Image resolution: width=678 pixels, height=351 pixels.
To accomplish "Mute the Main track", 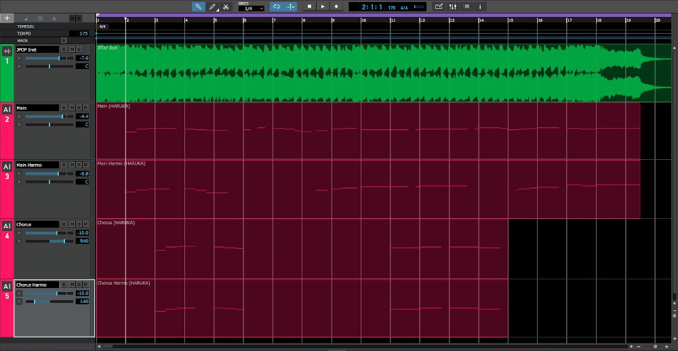I will (73, 108).
